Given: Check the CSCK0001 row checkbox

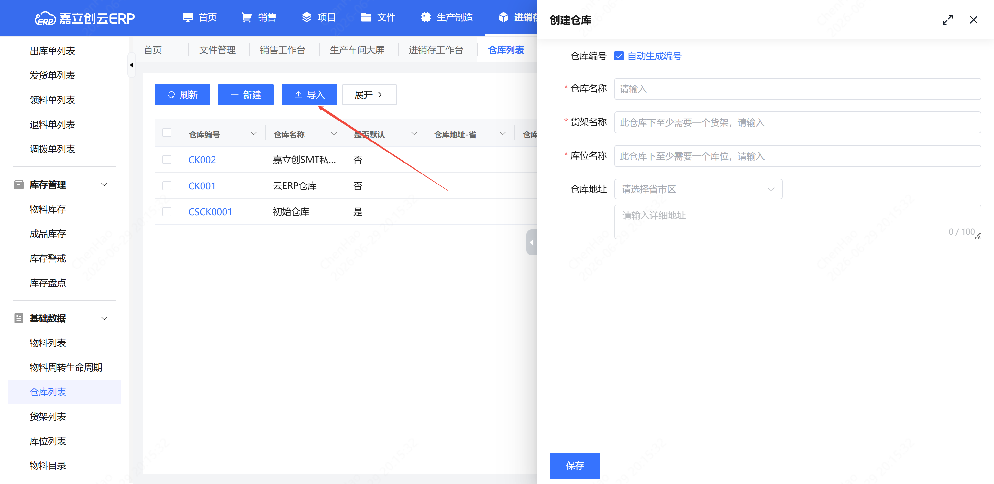Looking at the screenshot, I should 167,212.
